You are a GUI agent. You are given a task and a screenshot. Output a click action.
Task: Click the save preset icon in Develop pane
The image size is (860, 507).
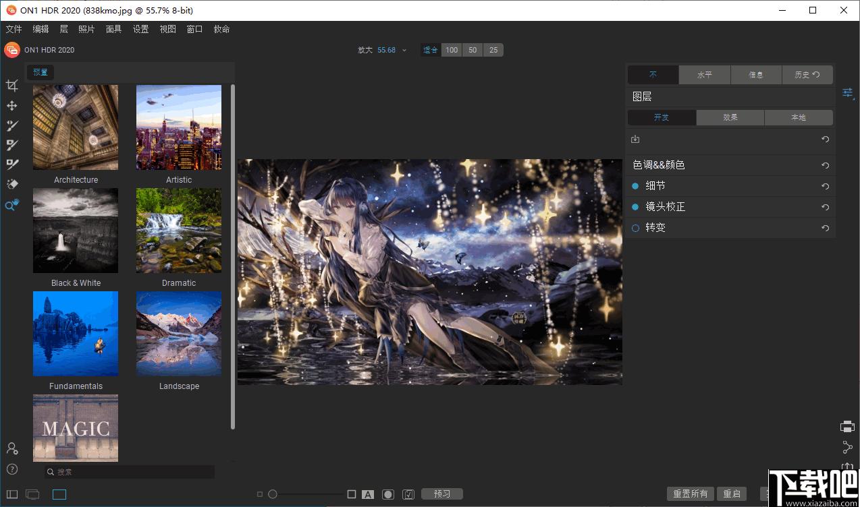(635, 139)
